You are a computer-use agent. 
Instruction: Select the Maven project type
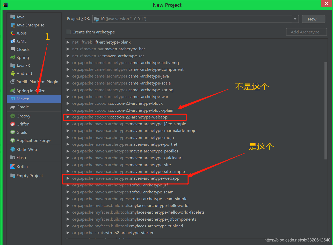click(34, 99)
